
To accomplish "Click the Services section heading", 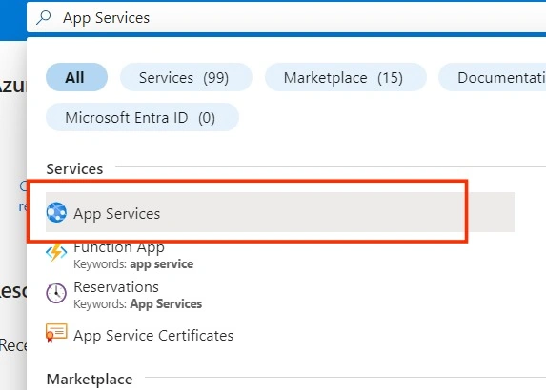I will coord(74,169).
